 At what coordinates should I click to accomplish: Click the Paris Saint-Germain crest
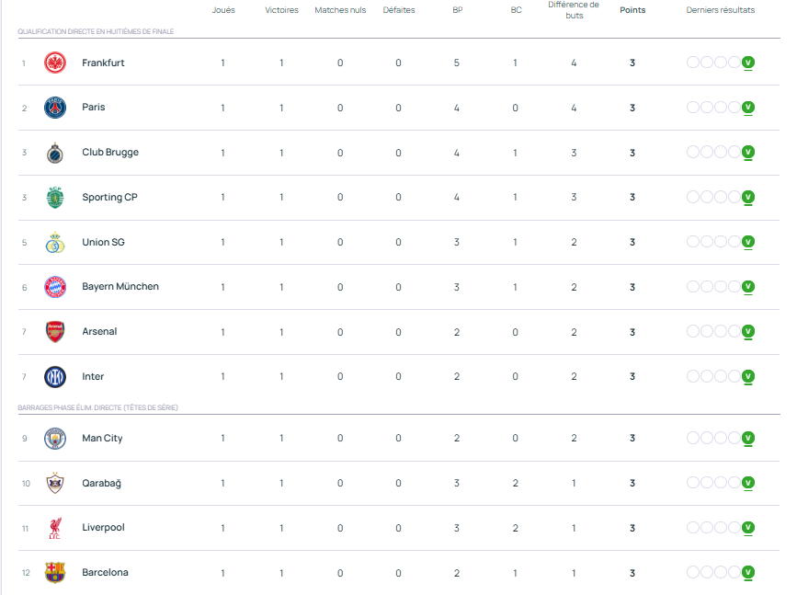point(55,108)
